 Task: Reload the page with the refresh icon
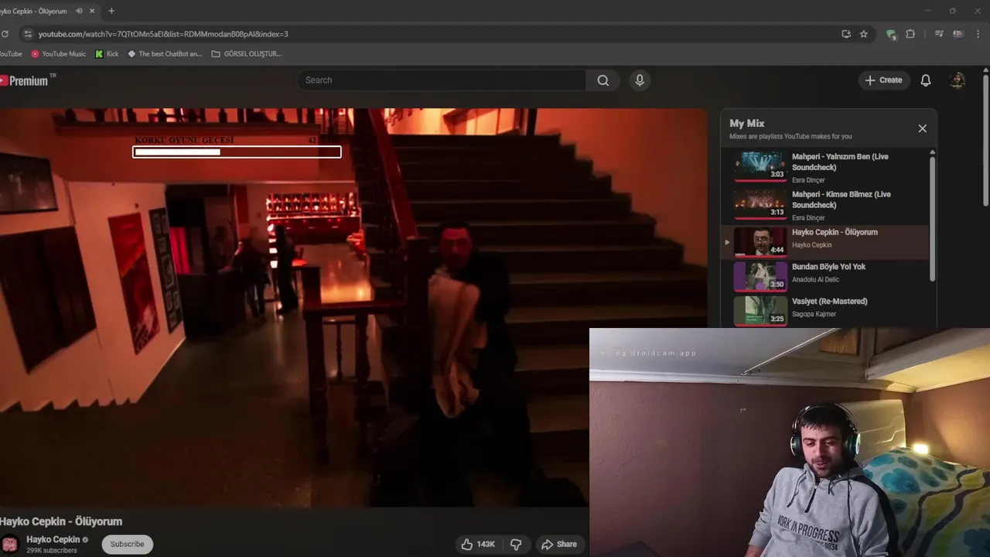[x=5, y=34]
